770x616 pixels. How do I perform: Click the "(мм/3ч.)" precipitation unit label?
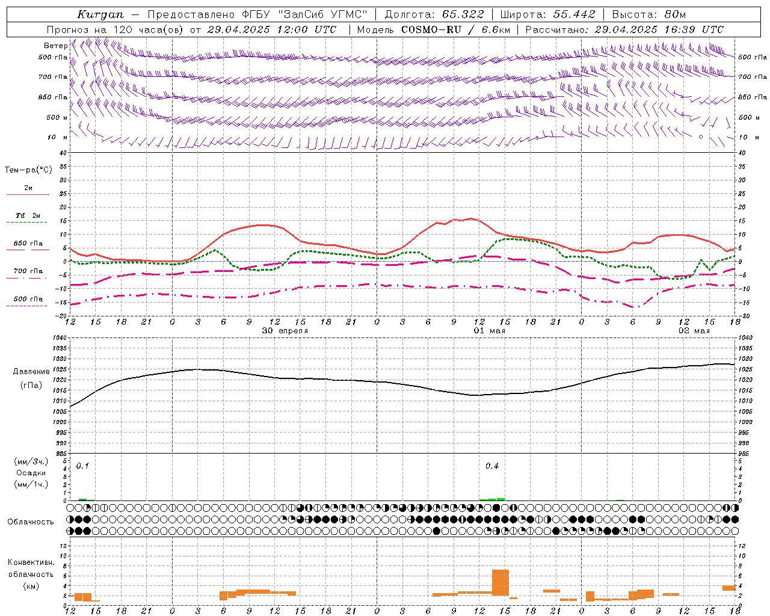click(x=31, y=461)
